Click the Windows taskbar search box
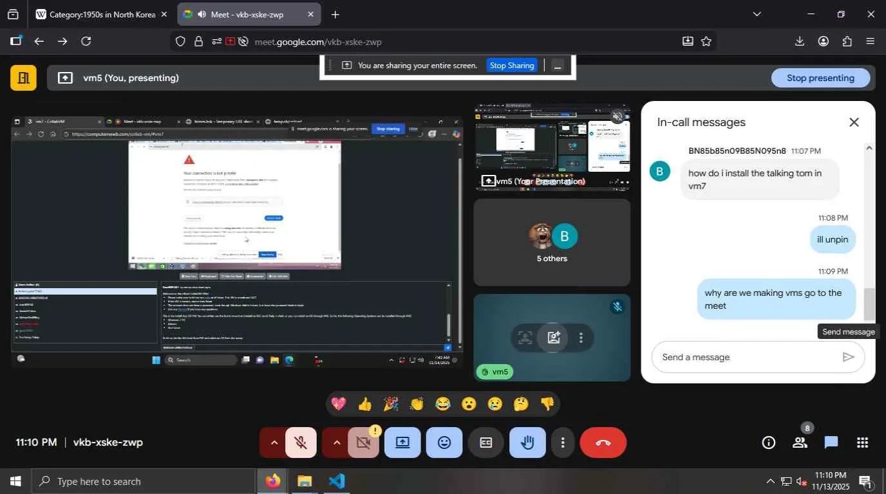 [x=144, y=481]
